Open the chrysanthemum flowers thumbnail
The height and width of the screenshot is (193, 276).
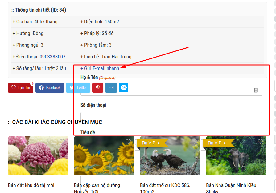[x=38, y=156]
